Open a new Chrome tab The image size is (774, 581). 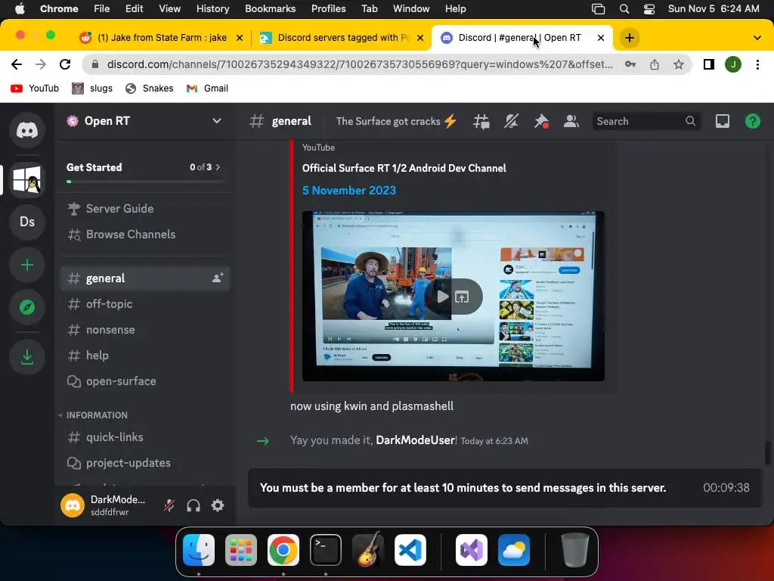(x=629, y=38)
